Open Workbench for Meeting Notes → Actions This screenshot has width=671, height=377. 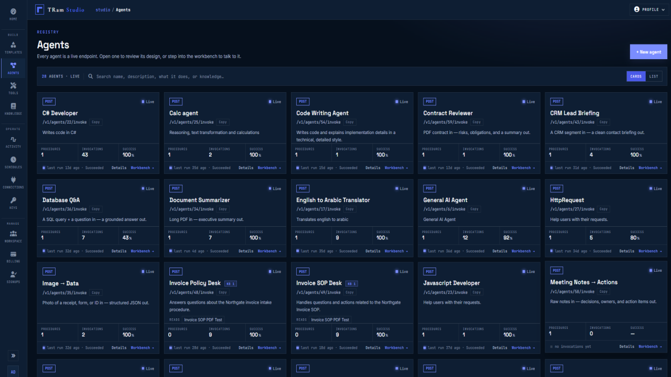pyautogui.click(x=650, y=347)
